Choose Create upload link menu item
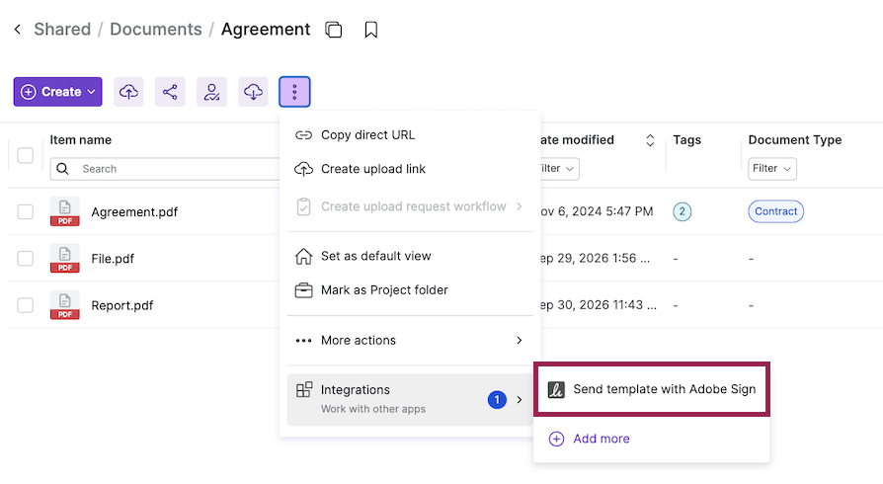The width and height of the screenshot is (883, 484). (410, 169)
